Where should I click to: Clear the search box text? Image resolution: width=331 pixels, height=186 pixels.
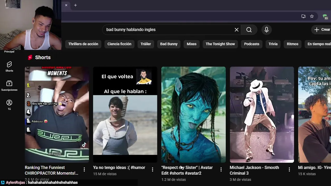pyautogui.click(x=236, y=30)
